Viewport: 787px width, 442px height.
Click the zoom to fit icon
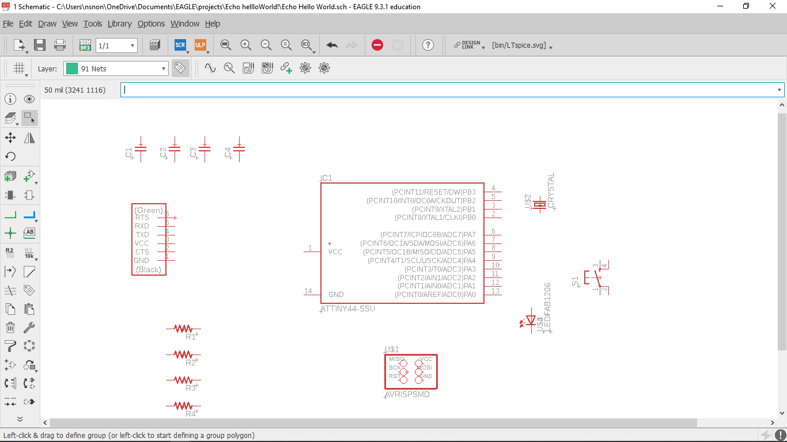point(226,45)
